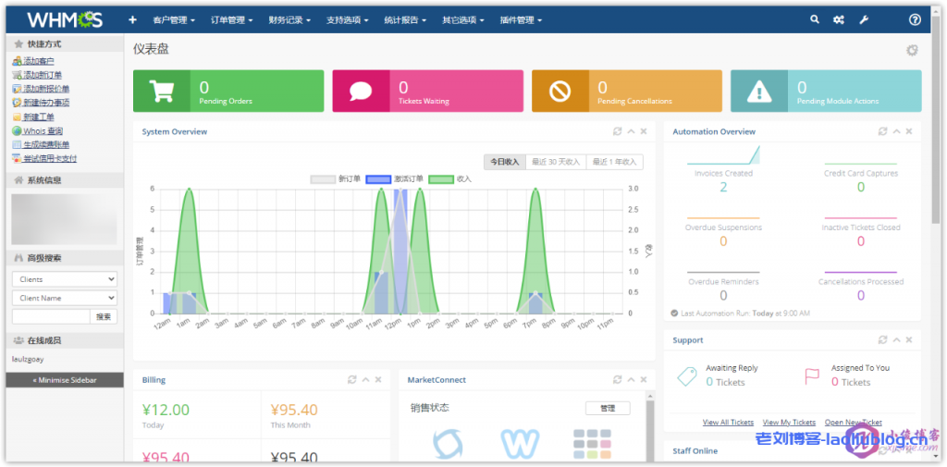
Task: Toggle the 新订单 chart legend series
Action: [337, 178]
